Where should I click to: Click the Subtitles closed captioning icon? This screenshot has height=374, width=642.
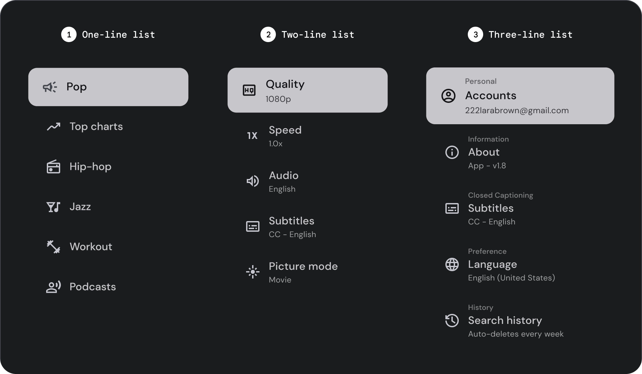pos(452,208)
